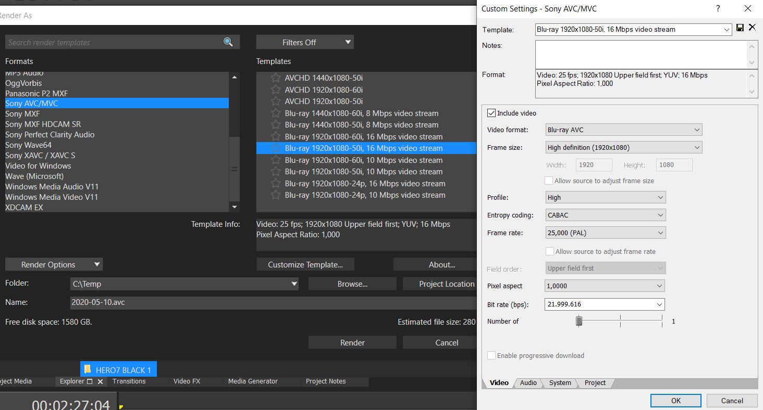The height and width of the screenshot is (410, 763).
Task: Click the Customize Template... button
Action: tap(305, 264)
